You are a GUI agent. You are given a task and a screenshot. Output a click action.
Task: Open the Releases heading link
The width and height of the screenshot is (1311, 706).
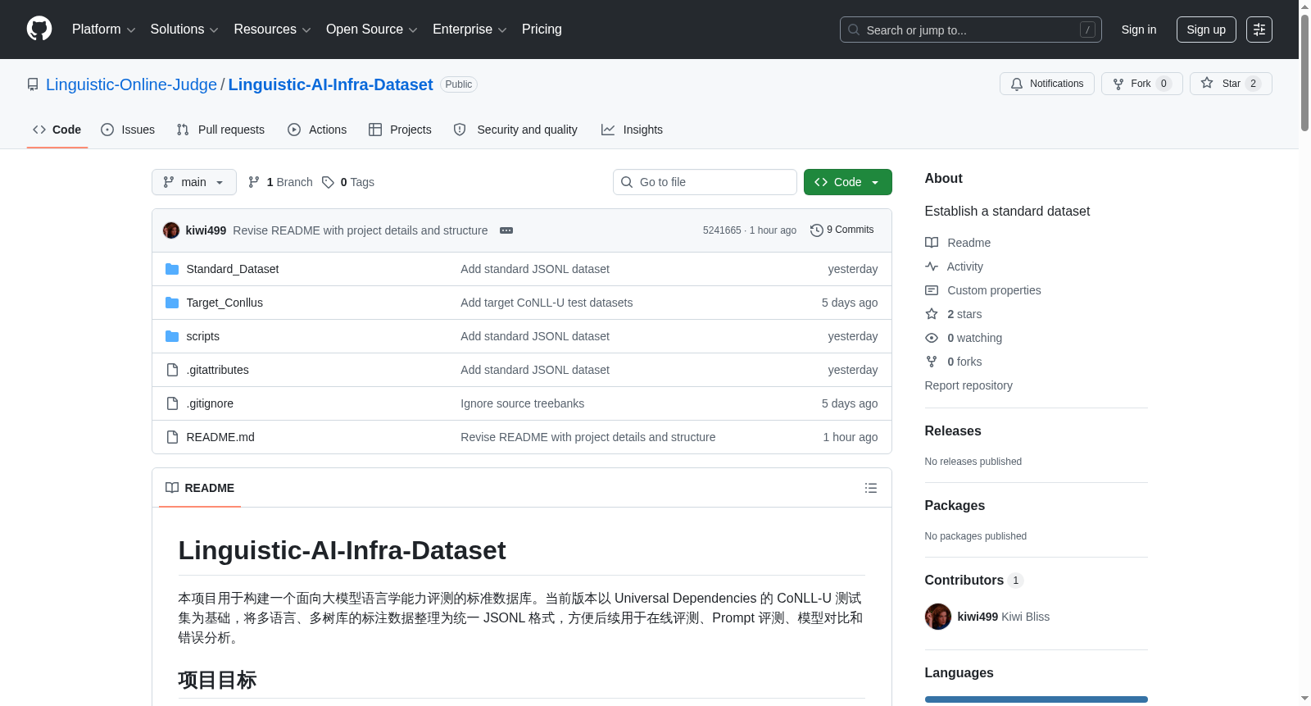tap(953, 430)
